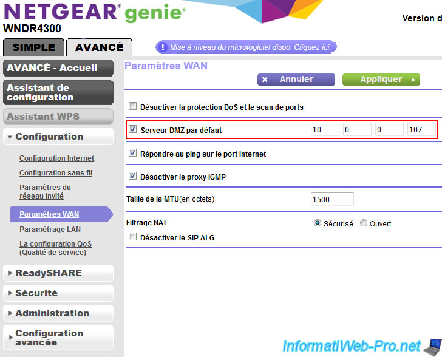Uncheck Désactiver le proxy IGMP
442x357 pixels.
pos(132,176)
